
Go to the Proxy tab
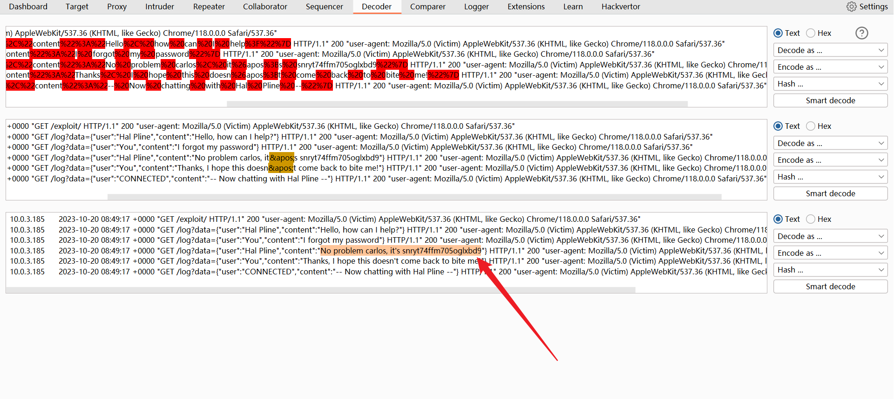[x=117, y=7]
